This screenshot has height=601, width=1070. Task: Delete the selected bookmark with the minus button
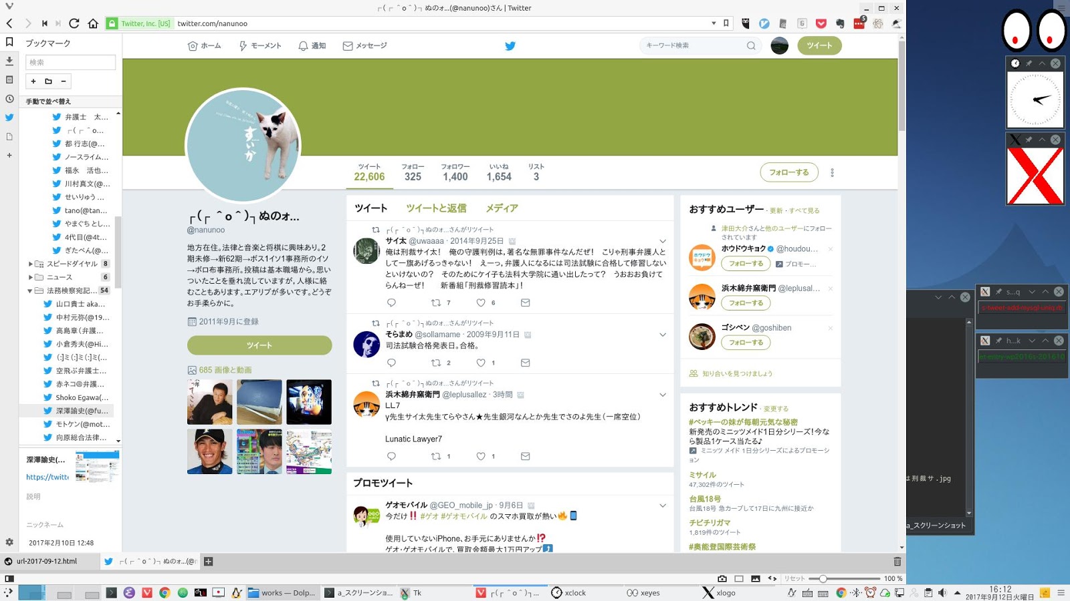pos(64,81)
